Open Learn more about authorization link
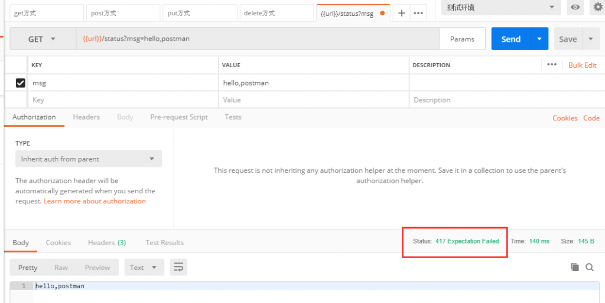Image resolution: width=605 pixels, height=303 pixels. 95,201
